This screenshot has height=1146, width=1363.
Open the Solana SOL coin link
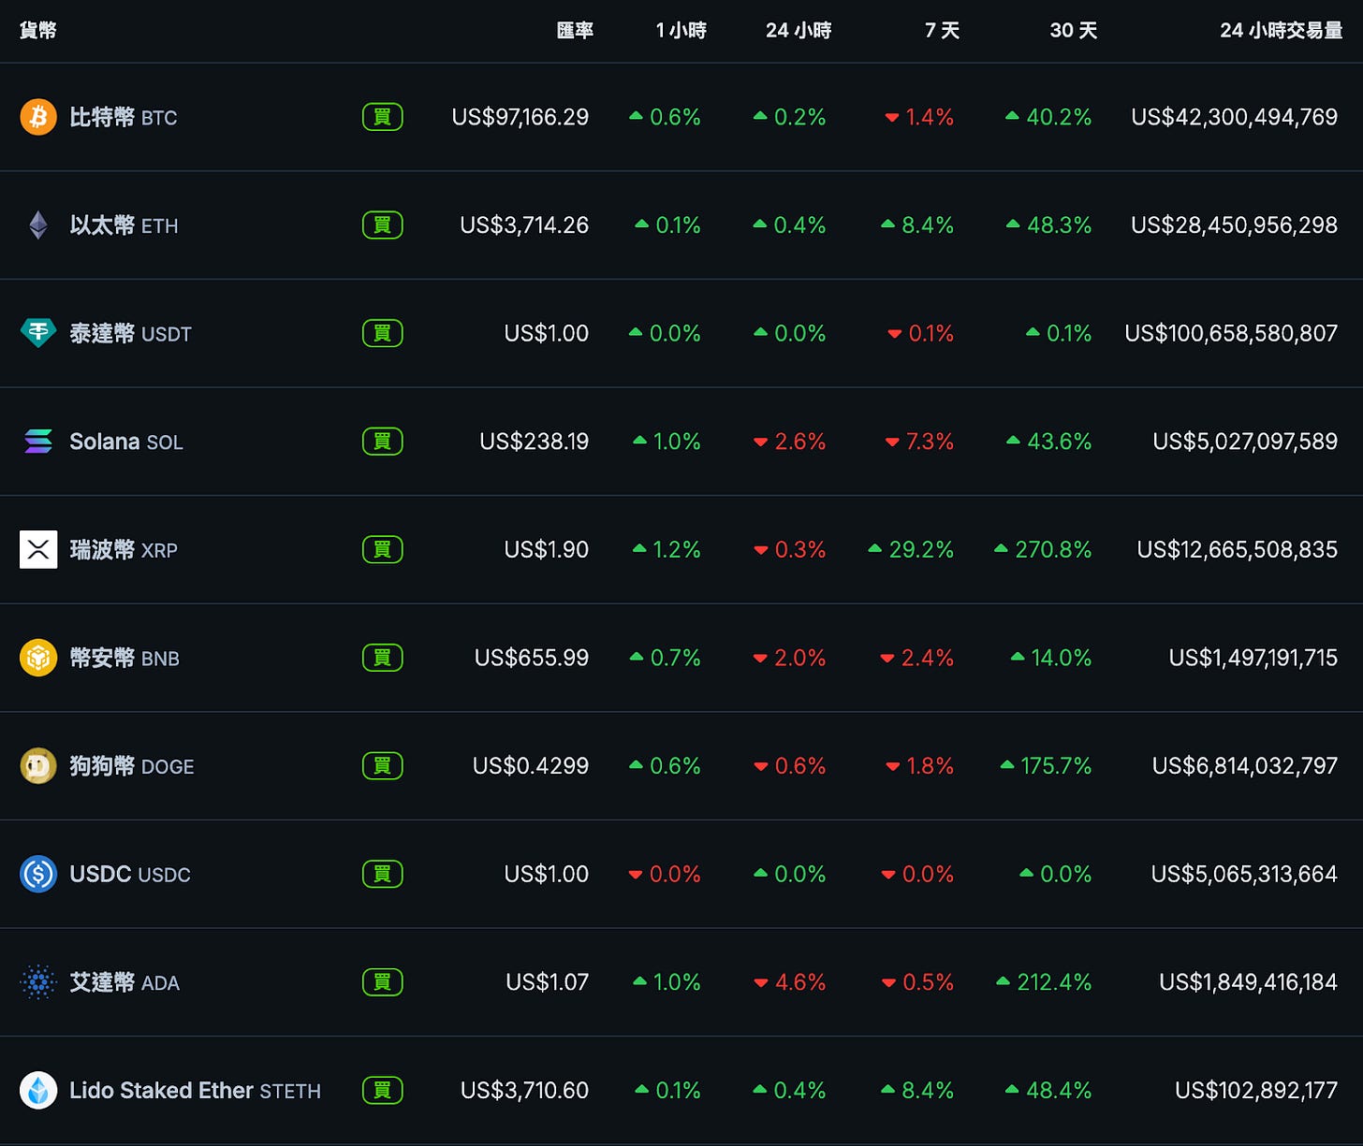point(126,442)
